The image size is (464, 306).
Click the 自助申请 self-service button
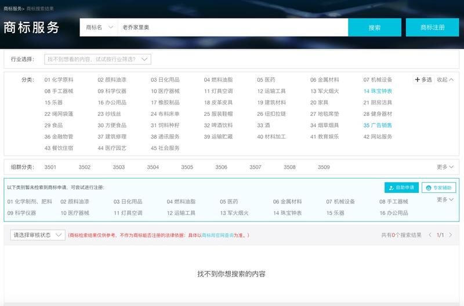coord(401,187)
